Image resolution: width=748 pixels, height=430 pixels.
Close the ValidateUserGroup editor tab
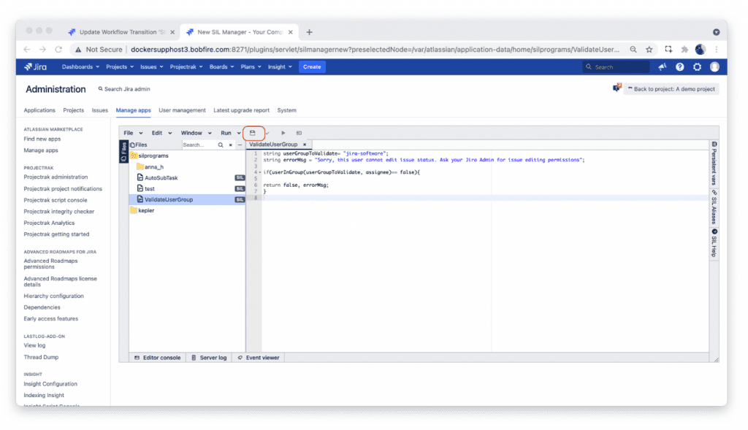click(x=305, y=145)
